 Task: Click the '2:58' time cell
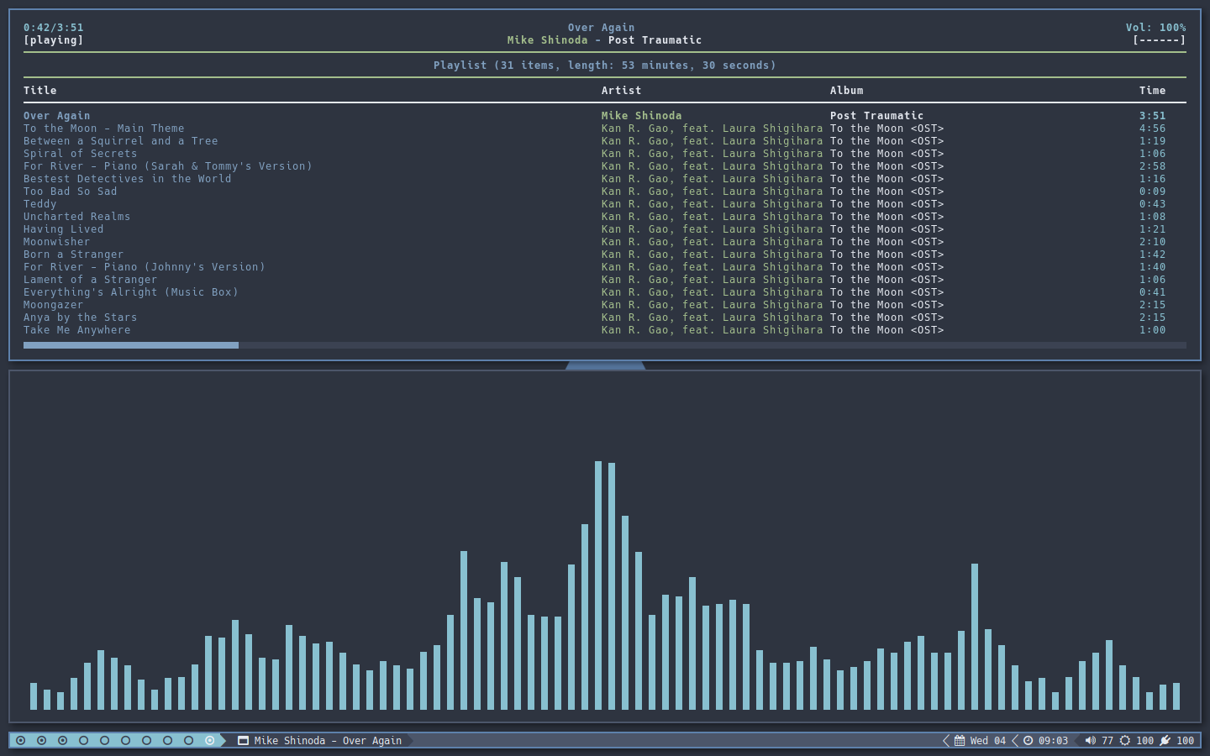click(x=1153, y=166)
